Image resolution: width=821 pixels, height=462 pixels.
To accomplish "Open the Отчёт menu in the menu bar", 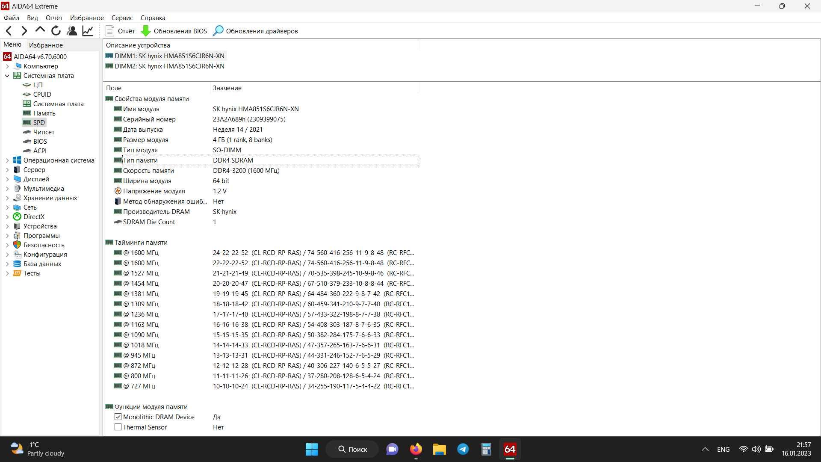I will 54,18.
